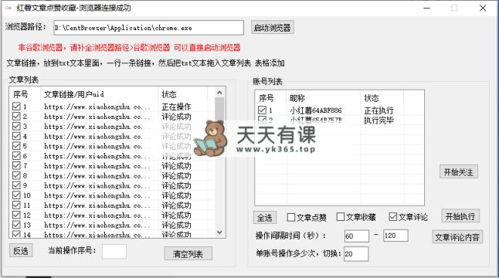Click inside the browser path input field

148,28
